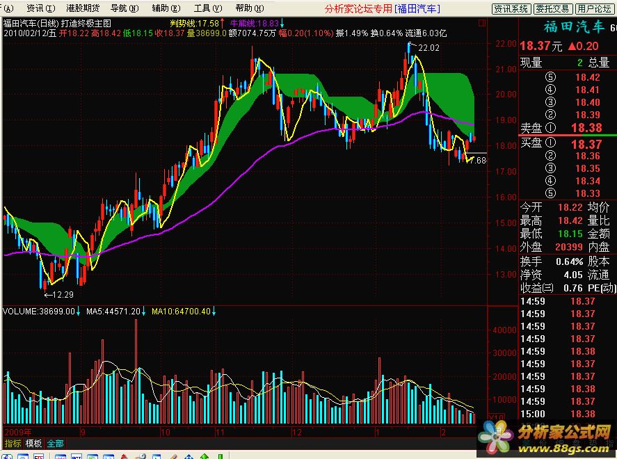Select the sell level ④ 18.41 row
Image resolution: width=617 pixels, height=459 pixels.
tap(568, 90)
